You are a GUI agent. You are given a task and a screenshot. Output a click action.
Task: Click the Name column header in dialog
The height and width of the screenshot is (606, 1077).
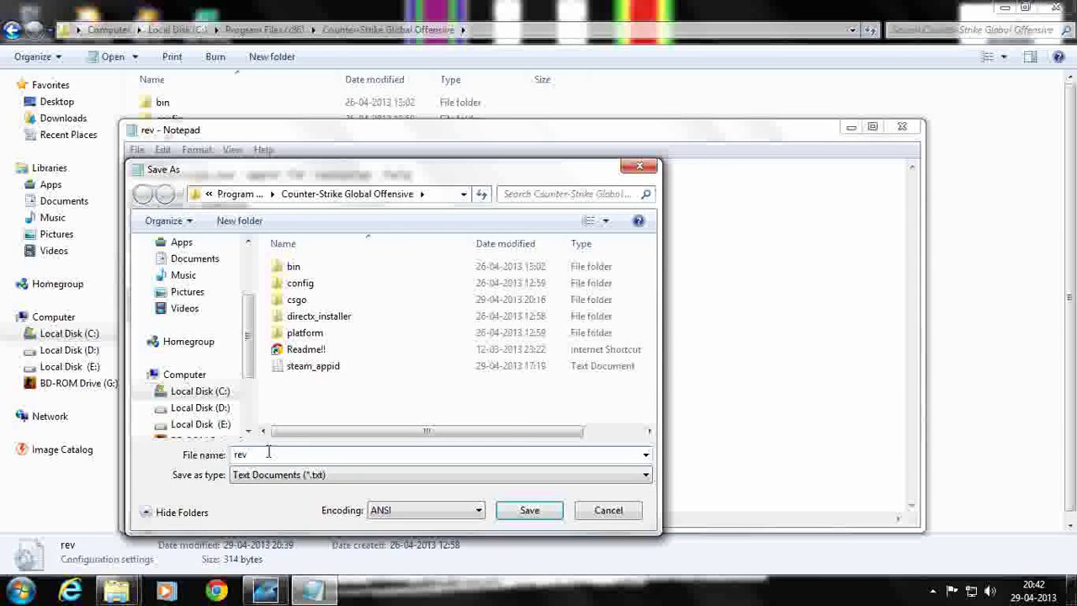(283, 243)
